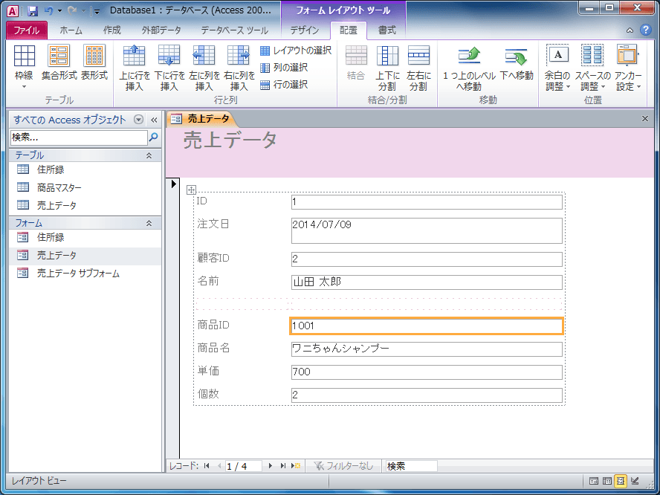The image size is (660, 495).
Task: Collapse the navigation pane with « button
Action: pos(154,120)
